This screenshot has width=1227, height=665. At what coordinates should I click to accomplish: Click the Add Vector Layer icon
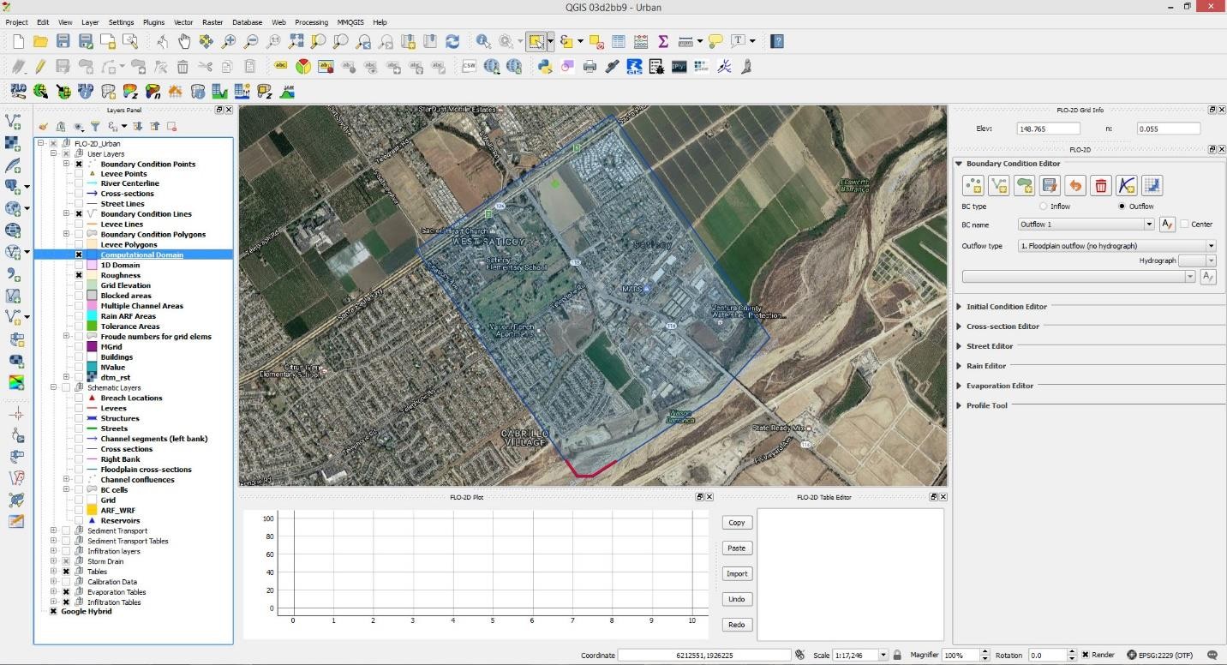(13, 122)
